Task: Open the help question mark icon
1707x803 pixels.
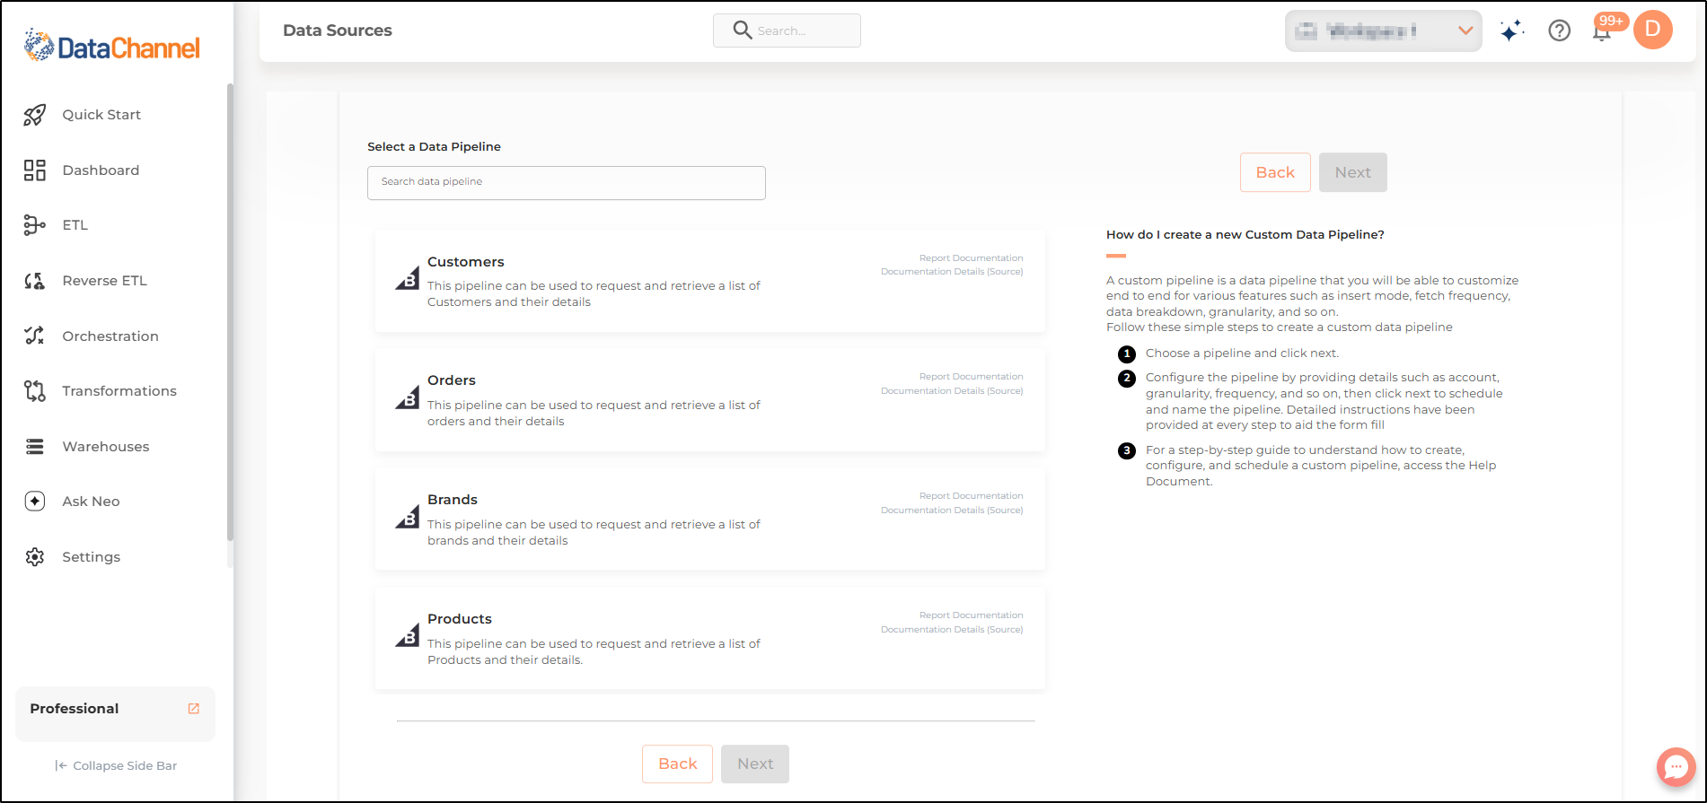Action: pos(1560,31)
